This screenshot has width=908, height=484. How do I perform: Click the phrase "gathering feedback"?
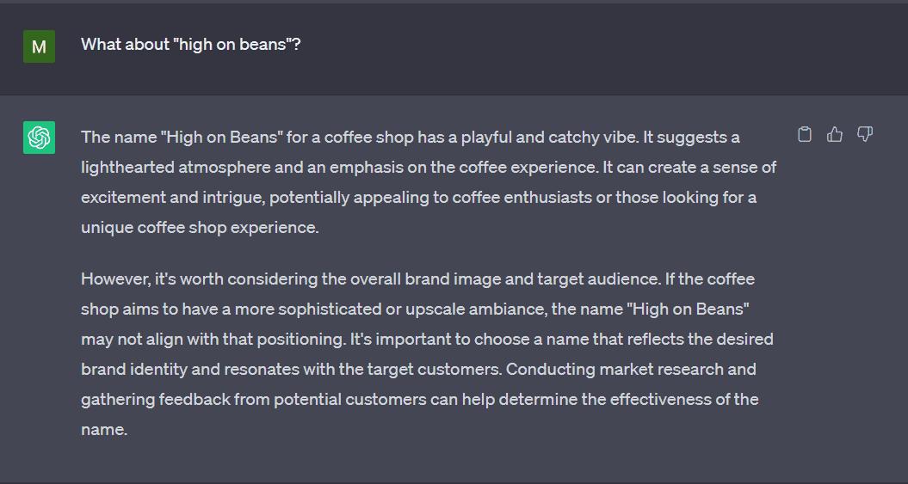(148, 400)
